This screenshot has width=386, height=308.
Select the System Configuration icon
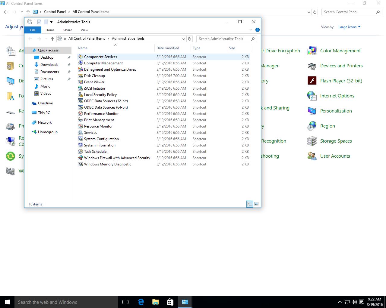[80, 139]
